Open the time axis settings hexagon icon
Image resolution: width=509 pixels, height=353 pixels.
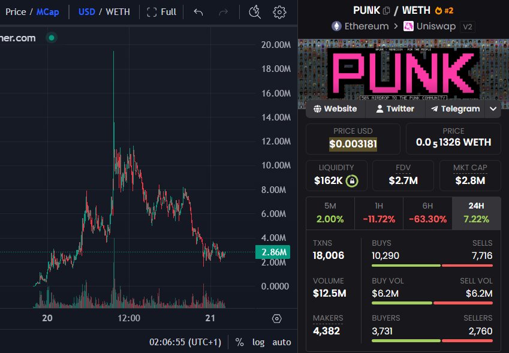(x=276, y=319)
